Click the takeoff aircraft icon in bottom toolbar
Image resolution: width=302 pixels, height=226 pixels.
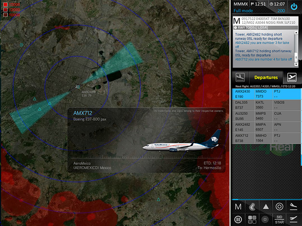[293, 219]
